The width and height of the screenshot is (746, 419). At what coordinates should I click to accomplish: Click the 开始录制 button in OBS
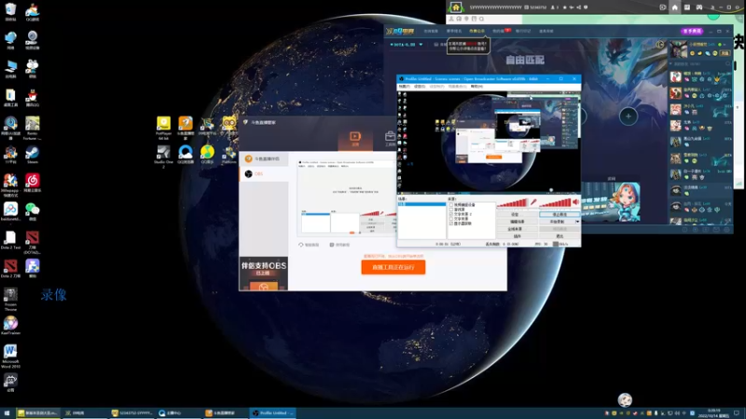tap(557, 222)
